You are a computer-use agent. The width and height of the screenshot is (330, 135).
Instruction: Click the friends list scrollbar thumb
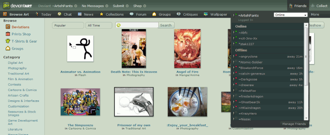pos(306,57)
